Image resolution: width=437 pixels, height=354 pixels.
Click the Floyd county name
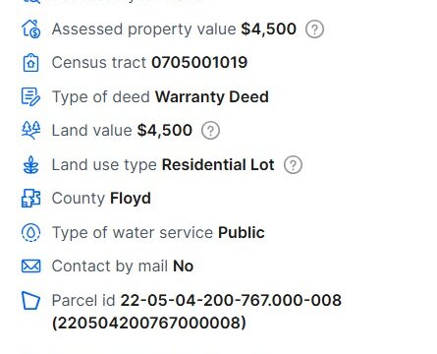131,199
